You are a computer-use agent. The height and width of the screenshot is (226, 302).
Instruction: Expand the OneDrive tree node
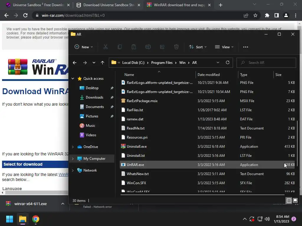[73, 147]
